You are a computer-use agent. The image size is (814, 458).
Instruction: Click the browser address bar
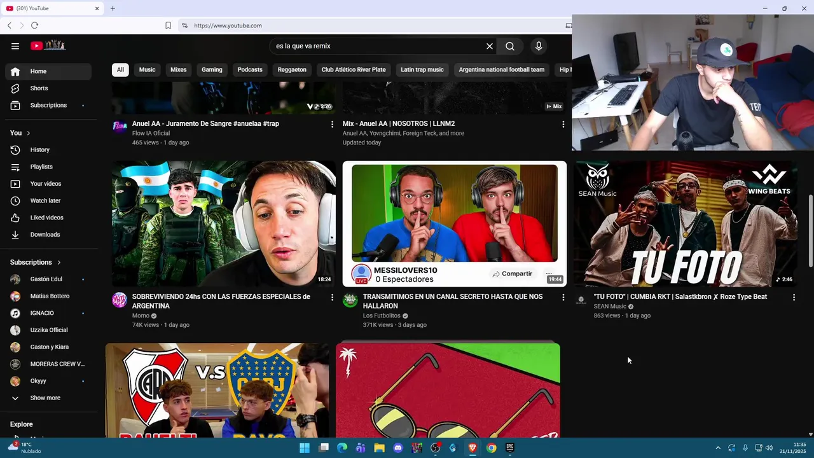(x=375, y=25)
